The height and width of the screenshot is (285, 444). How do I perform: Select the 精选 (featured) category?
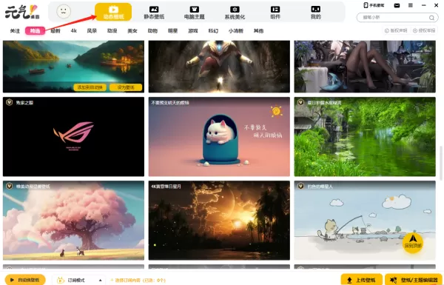pyautogui.click(x=35, y=30)
